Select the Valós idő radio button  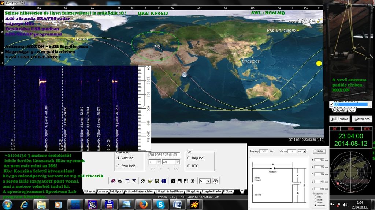118,158
